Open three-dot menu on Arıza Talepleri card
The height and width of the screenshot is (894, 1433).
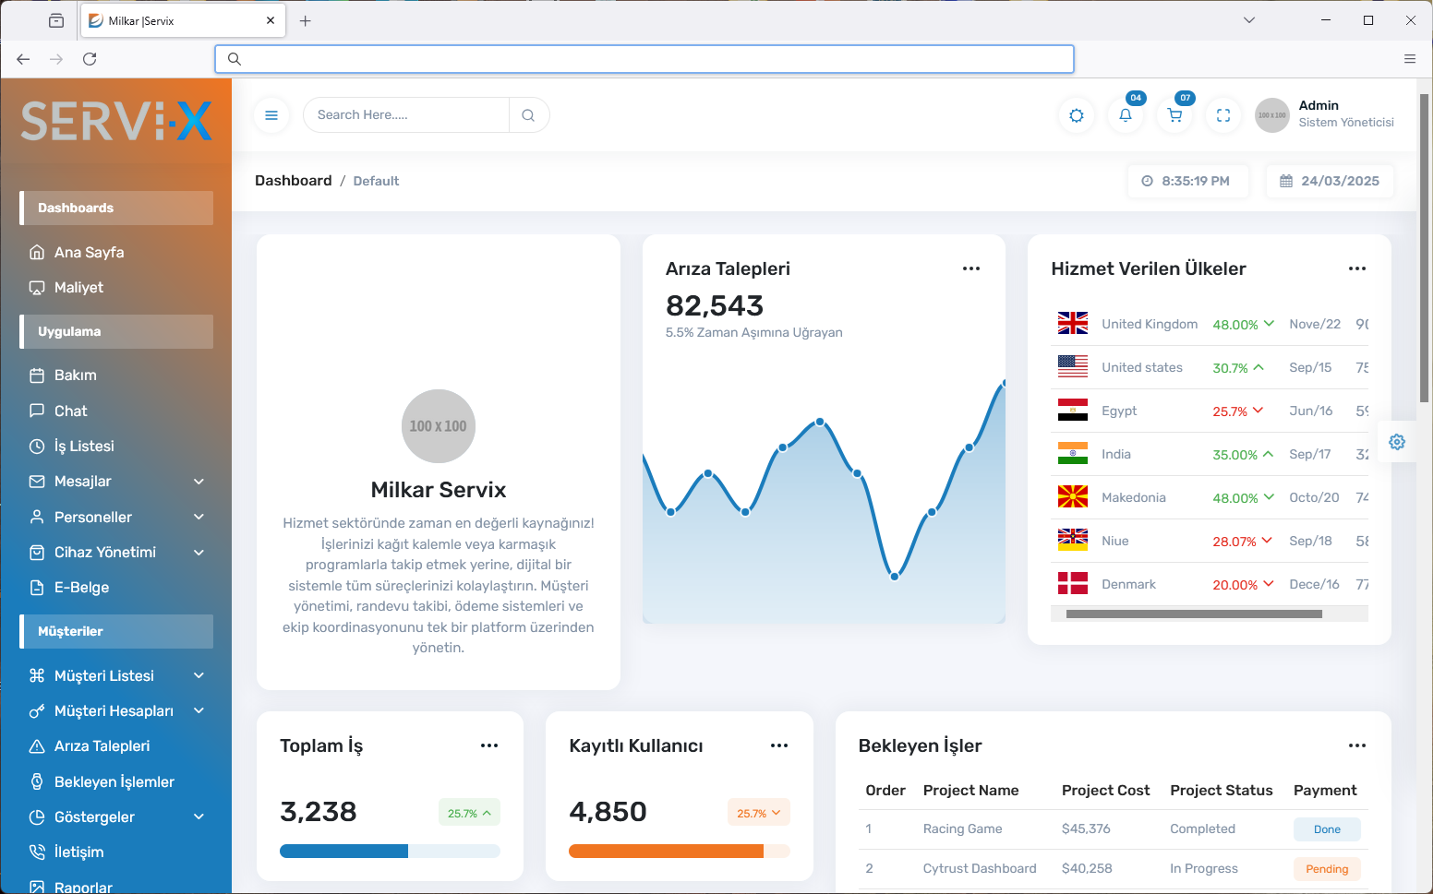point(971,268)
